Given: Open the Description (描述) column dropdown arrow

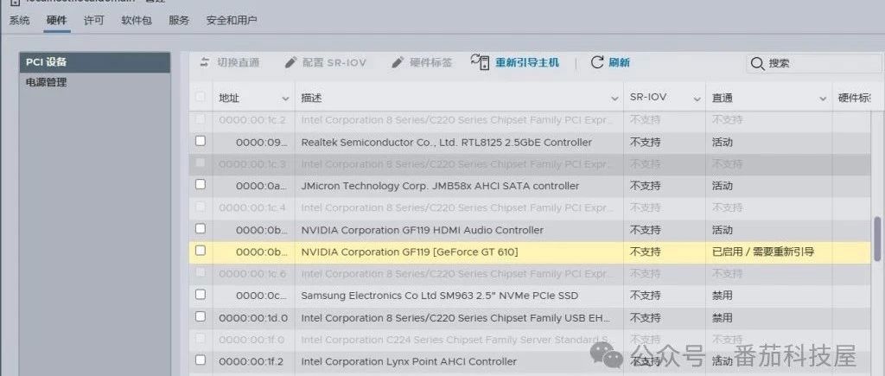Looking at the screenshot, I should [x=614, y=99].
